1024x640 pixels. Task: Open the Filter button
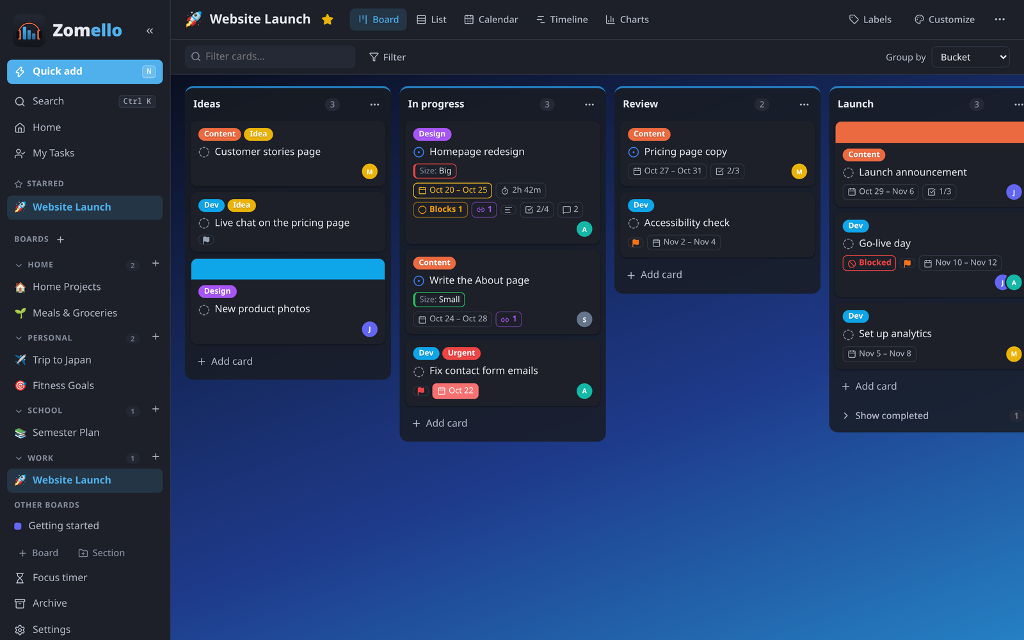pos(387,57)
